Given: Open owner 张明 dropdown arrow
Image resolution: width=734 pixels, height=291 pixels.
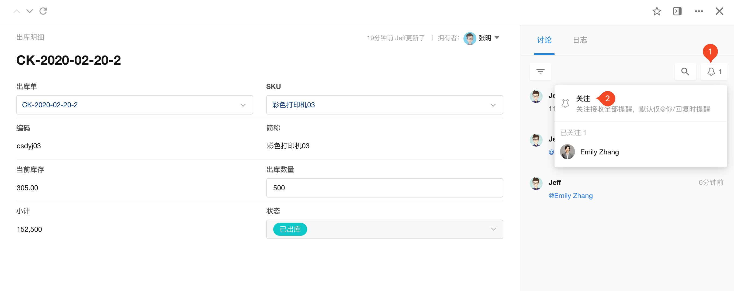Looking at the screenshot, I should pyautogui.click(x=497, y=38).
